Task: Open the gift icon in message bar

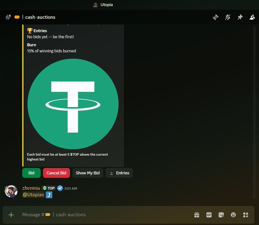Action: point(197,215)
